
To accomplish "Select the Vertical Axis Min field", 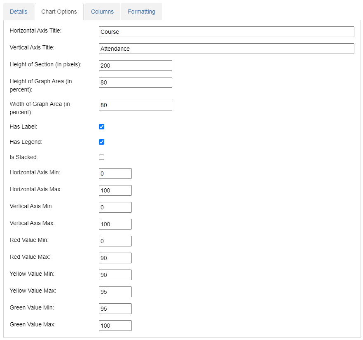I will 115,207.
